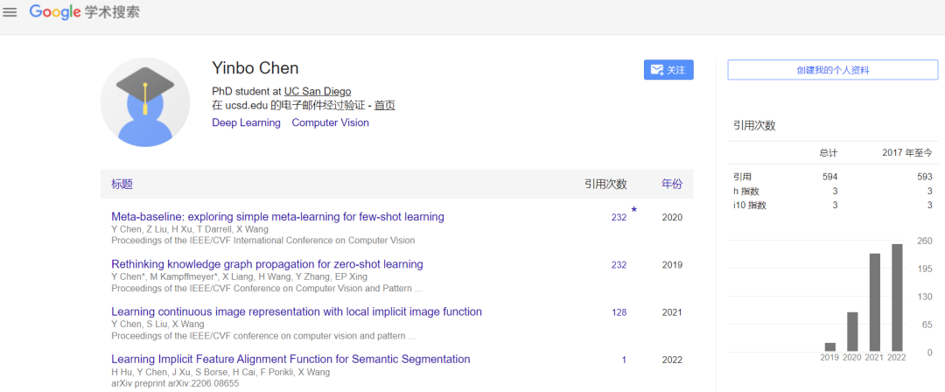Open the hamburger menu icon
This screenshot has width=945, height=392.
[10, 12]
